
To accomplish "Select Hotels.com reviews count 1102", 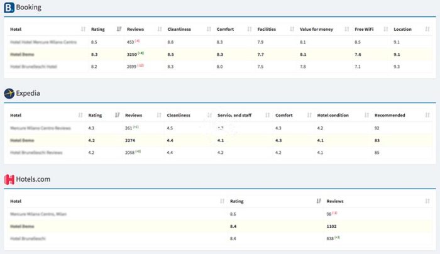I will [331, 226].
